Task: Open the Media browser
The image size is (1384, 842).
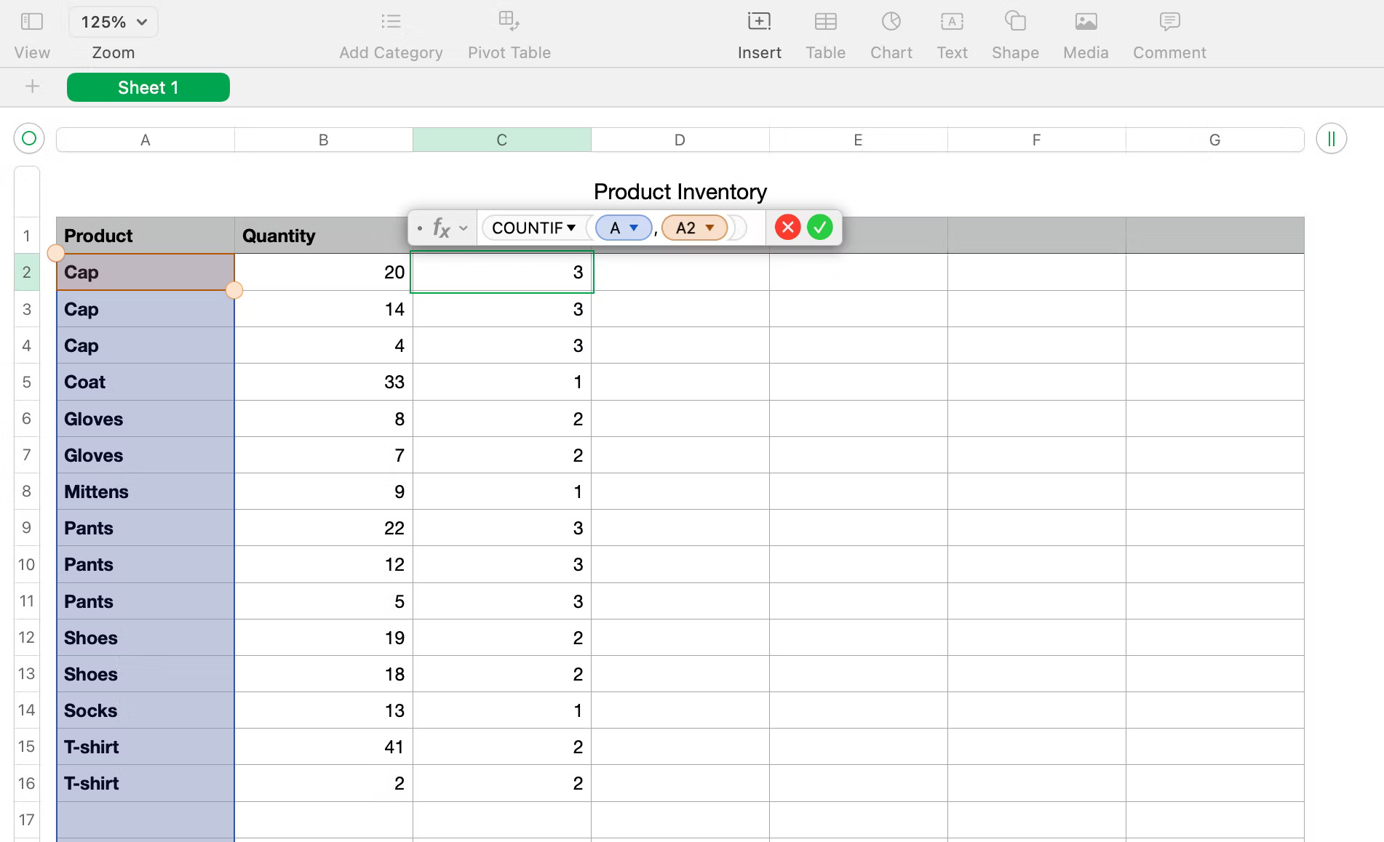Action: click(1085, 21)
